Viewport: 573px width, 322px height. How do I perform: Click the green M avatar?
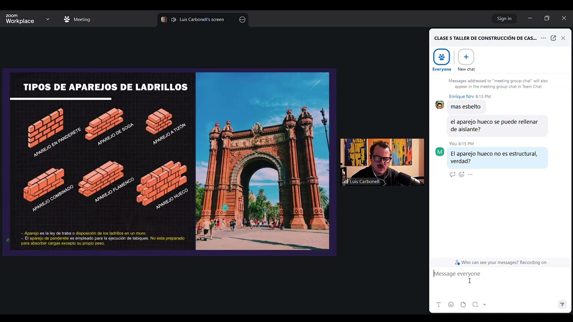440,152
